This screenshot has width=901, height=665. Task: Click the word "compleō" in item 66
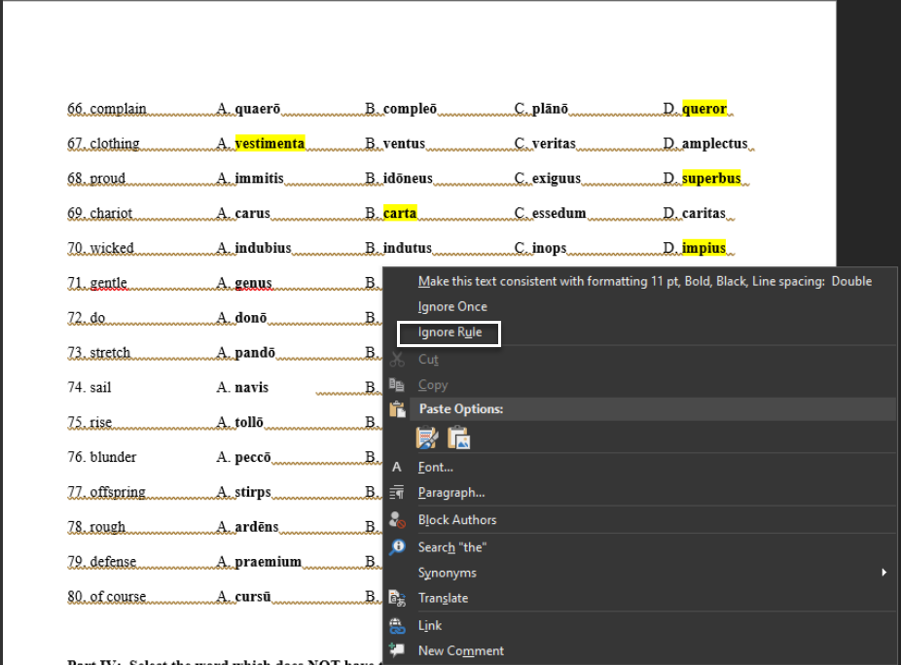tap(410, 108)
